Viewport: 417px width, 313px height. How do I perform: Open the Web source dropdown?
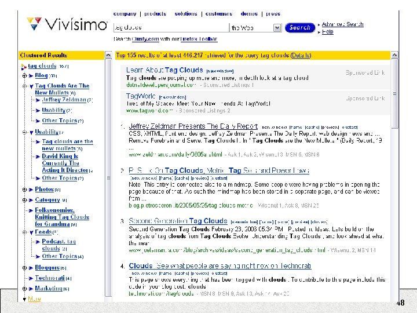(x=277, y=28)
